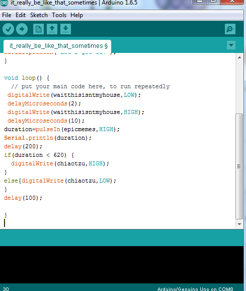Click the 'delayMicroseconds(2);' line

point(44,103)
